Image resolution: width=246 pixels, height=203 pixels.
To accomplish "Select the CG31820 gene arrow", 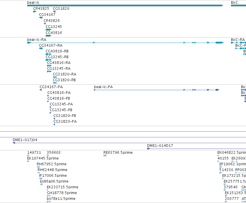I will click(54, 12).
